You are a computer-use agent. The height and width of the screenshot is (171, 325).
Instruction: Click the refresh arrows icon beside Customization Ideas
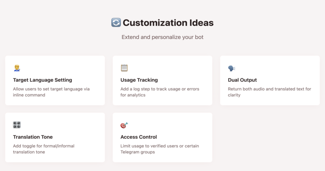[x=116, y=22]
